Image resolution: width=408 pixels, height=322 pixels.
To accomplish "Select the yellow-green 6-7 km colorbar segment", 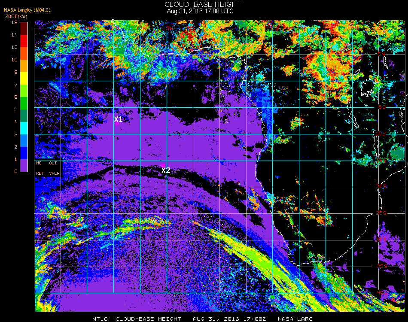I will coord(24,91).
